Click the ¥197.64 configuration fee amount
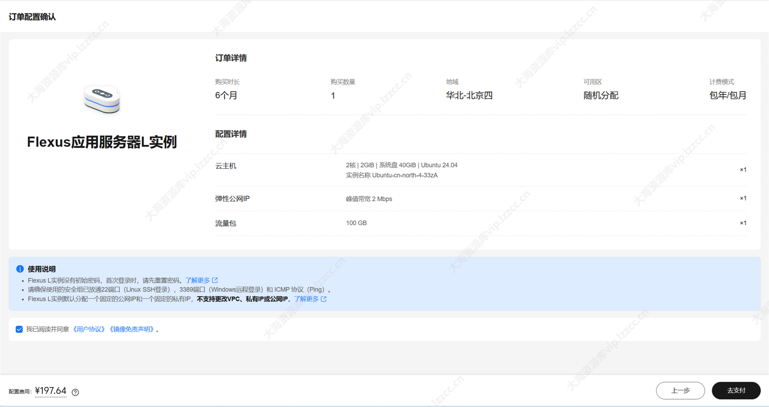Viewport: 769px width, 407px height. tap(51, 391)
